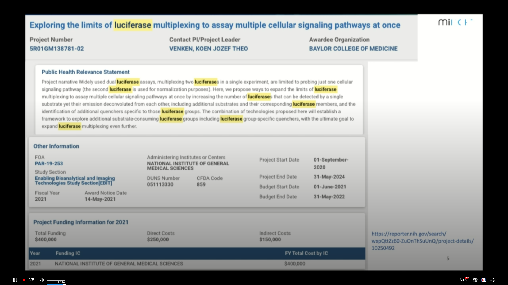Exit fullscreen mode
508x285 pixels.
[x=493, y=280]
